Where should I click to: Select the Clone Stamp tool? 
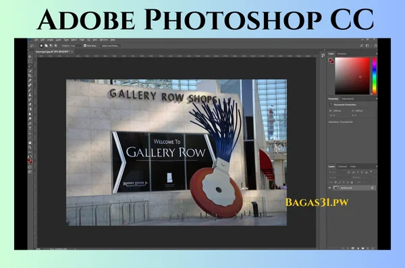coord(30,95)
